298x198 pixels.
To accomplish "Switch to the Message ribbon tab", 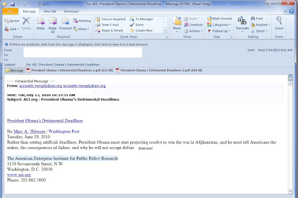I will (x=29, y=11).
